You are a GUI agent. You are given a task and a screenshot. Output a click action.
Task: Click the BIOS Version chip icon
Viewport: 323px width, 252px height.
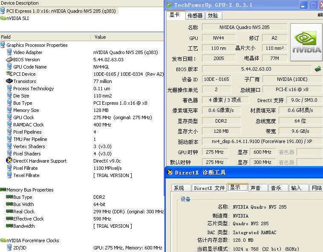click(x=9, y=60)
